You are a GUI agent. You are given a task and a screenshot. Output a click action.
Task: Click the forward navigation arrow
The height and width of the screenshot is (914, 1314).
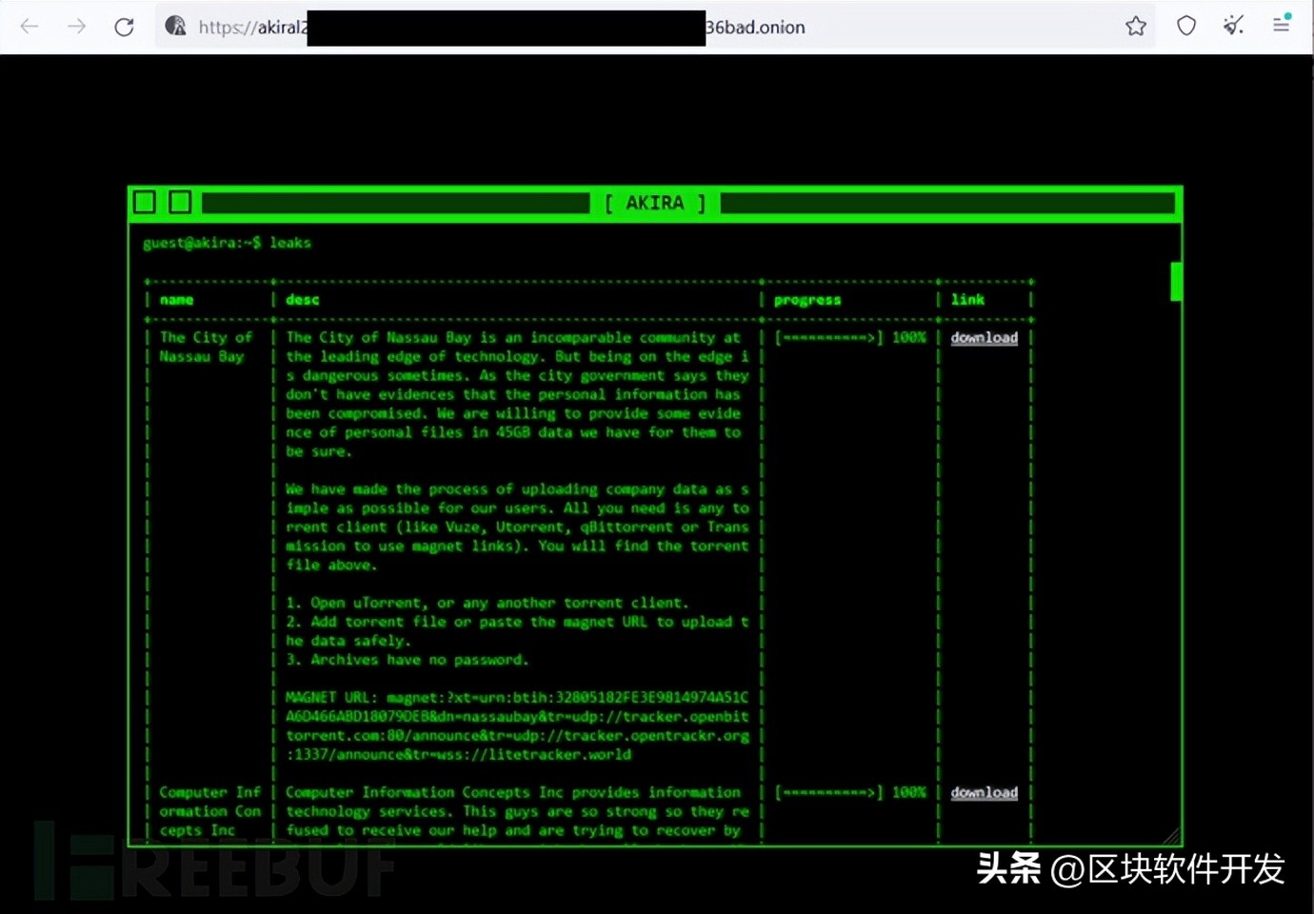(x=75, y=27)
